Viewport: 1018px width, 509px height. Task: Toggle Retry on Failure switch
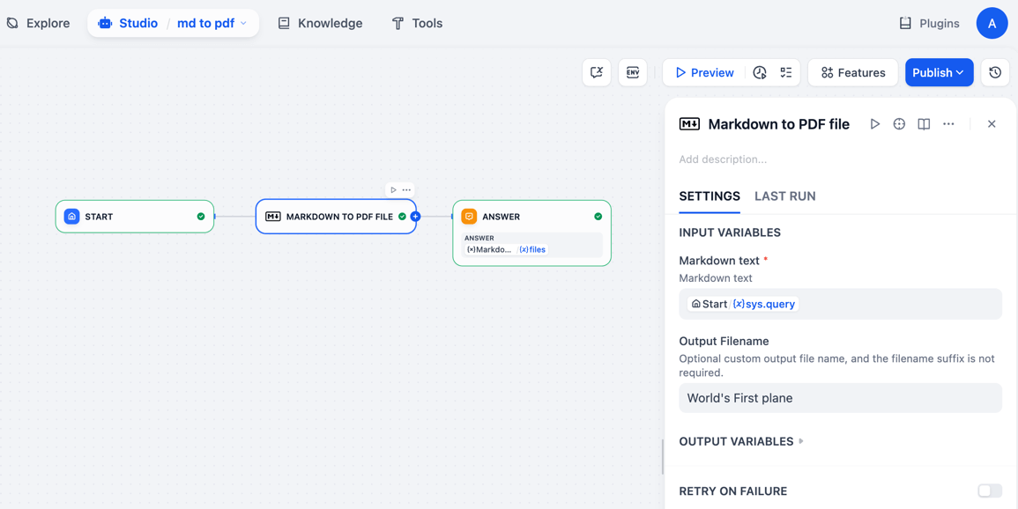click(x=989, y=491)
